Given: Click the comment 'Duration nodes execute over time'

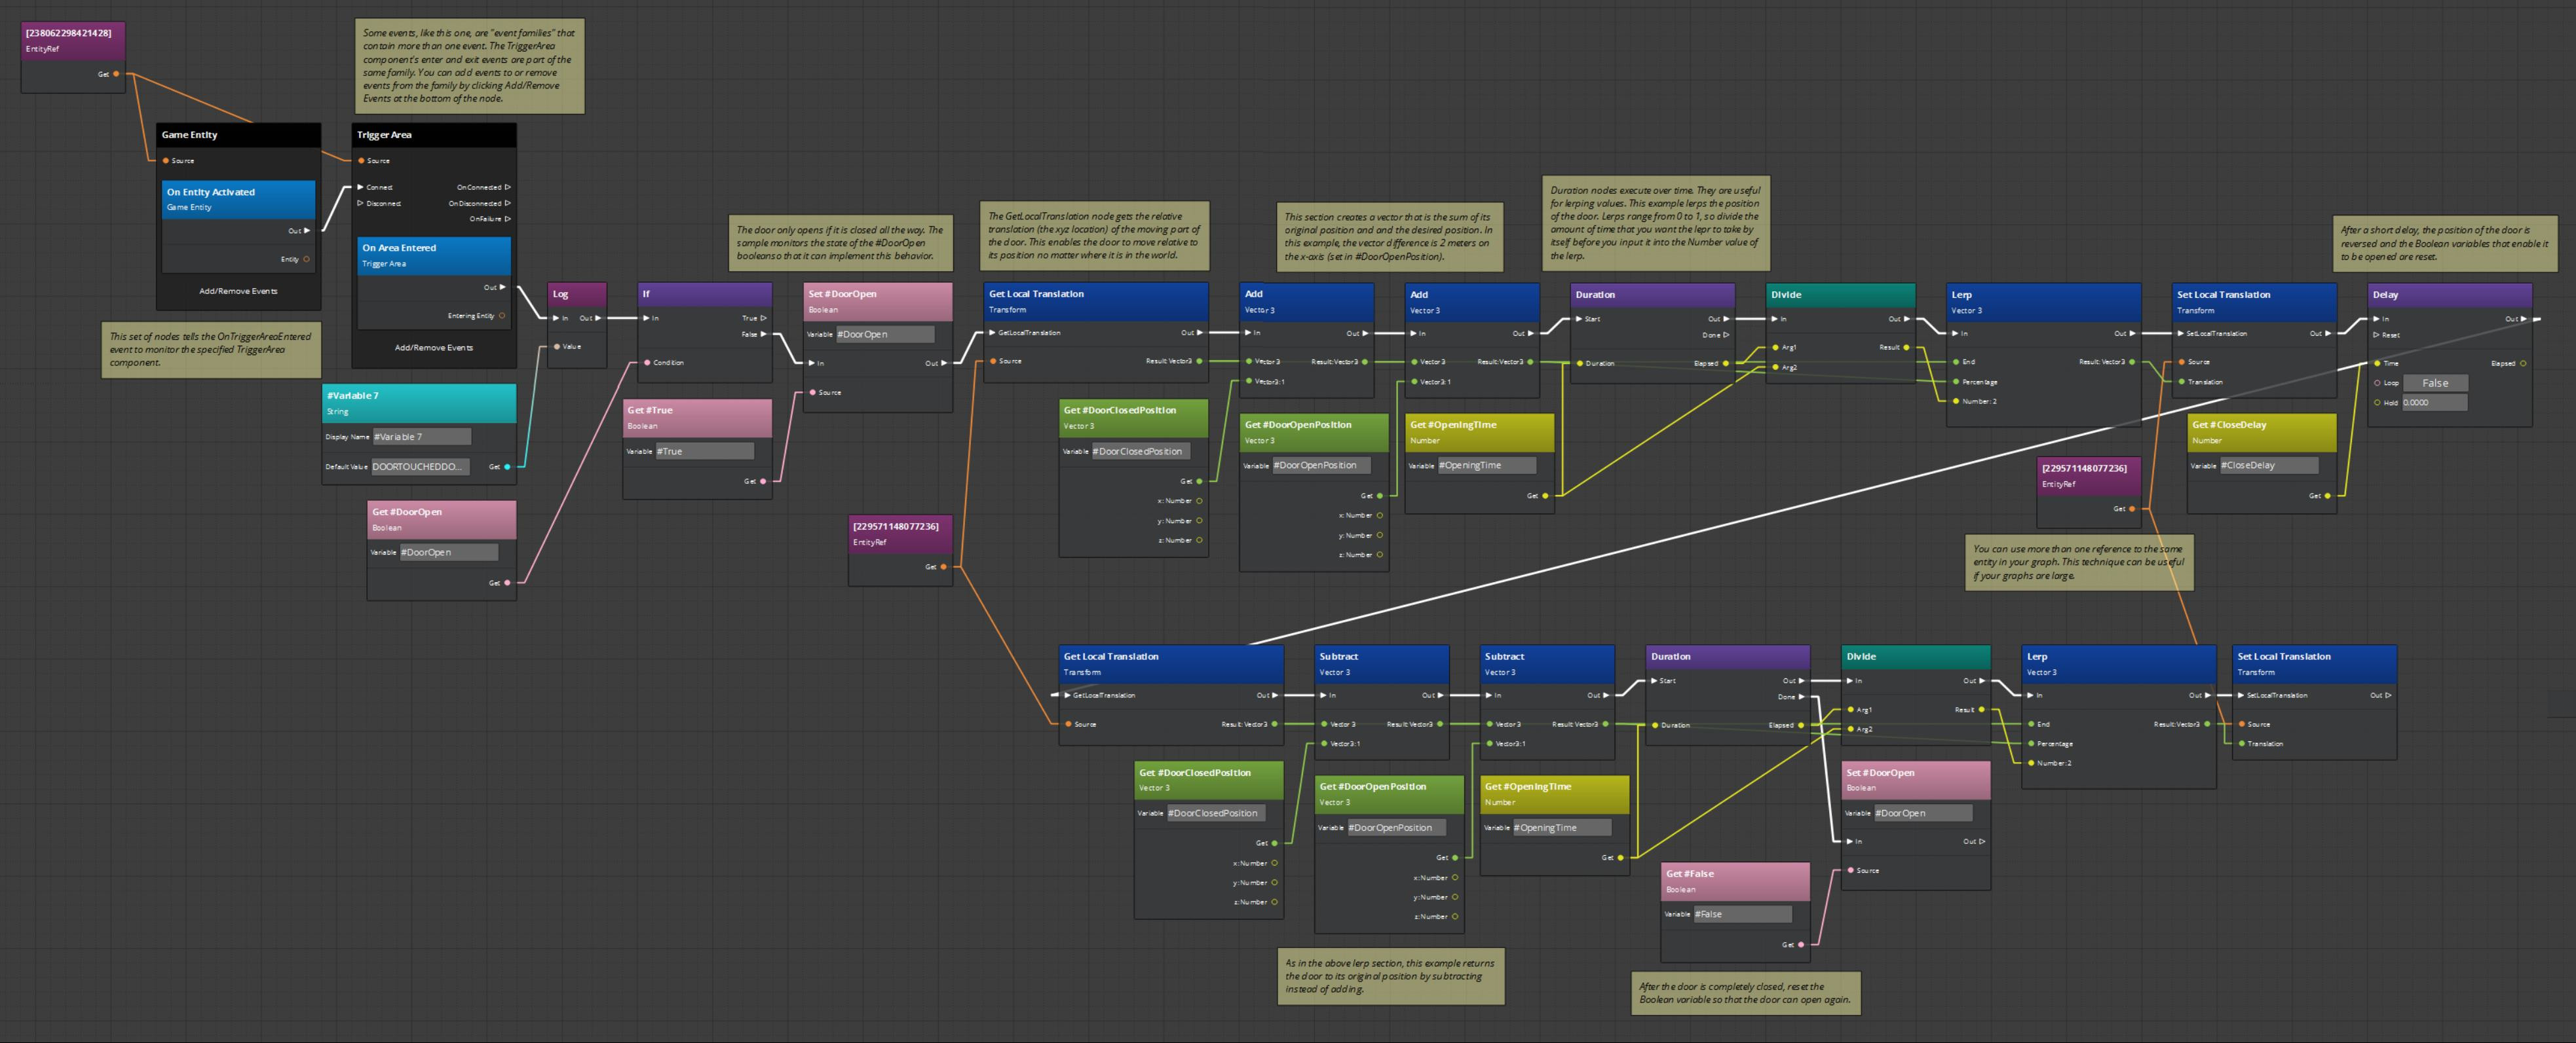Looking at the screenshot, I should click(x=1656, y=223).
